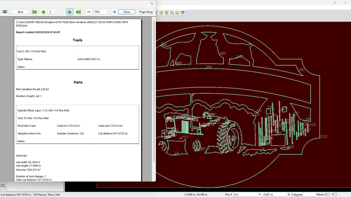Click the status bar cut distance summary

tap(30, 194)
